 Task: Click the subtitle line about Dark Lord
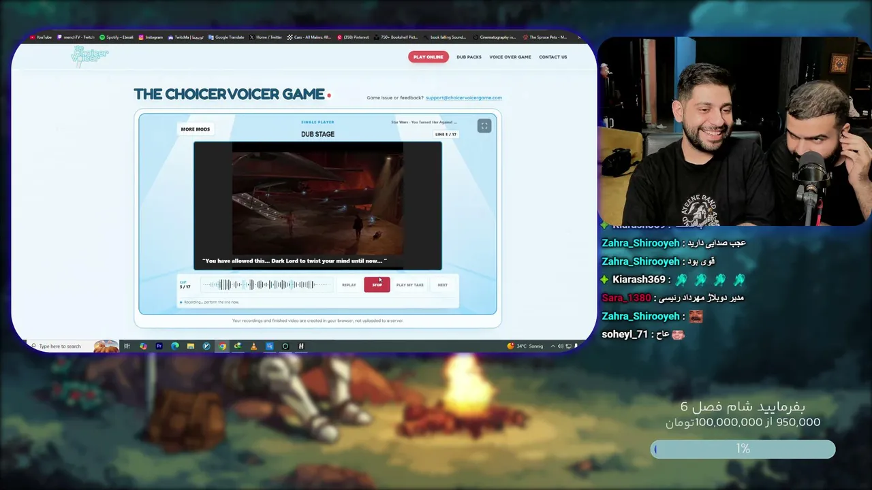tap(294, 261)
